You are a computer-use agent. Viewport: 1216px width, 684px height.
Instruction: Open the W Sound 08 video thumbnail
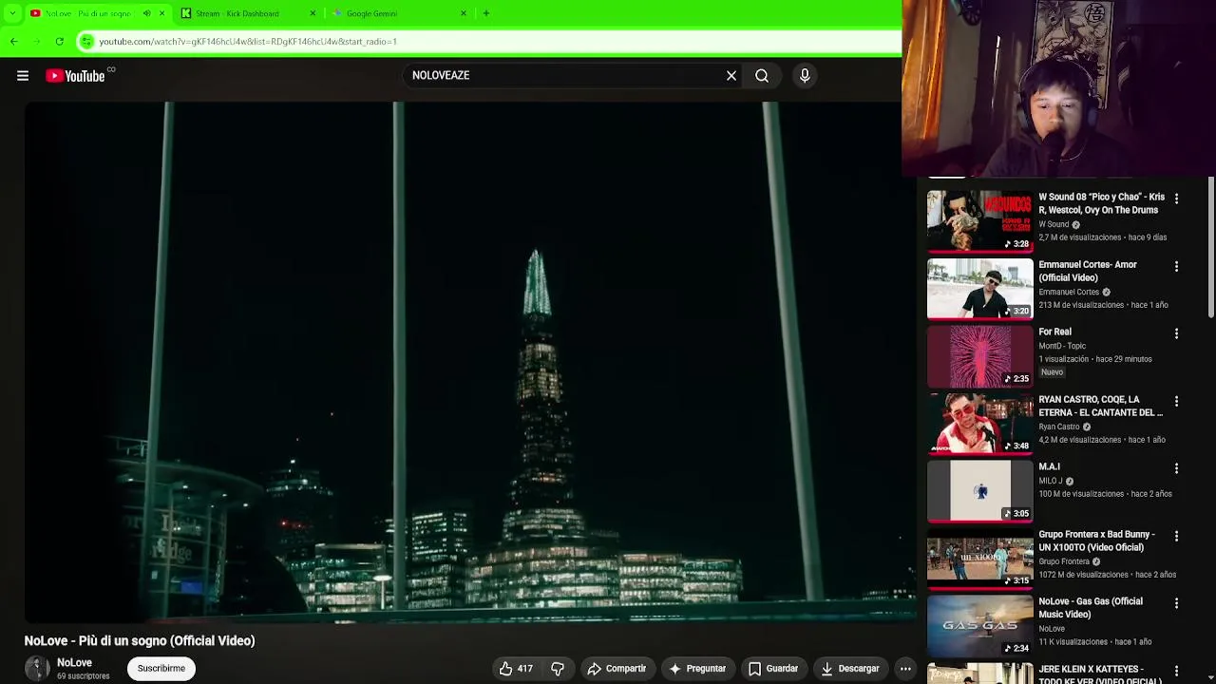click(979, 220)
